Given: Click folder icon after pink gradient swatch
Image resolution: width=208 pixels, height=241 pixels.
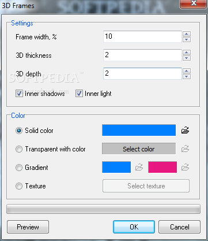Looking at the screenshot, I should pyautogui.click(x=185, y=167).
